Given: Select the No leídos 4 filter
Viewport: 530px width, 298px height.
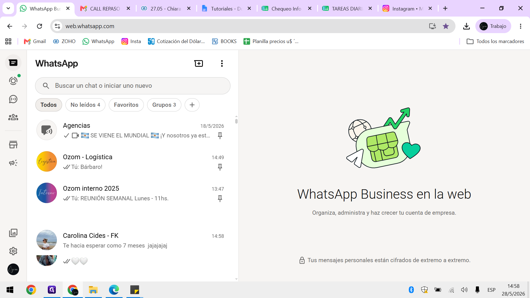Looking at the screenshot, I should point(85,105).
